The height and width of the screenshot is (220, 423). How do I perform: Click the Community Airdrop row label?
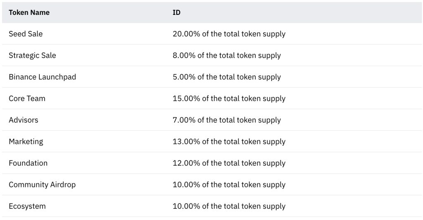(x=43, y=184)
